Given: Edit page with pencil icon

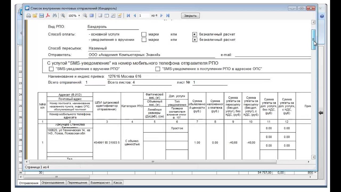Looking at the screenshot, I should (120, 16).
